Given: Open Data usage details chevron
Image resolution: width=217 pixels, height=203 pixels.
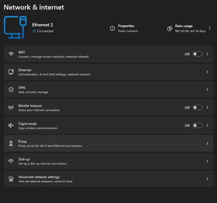Looking at the screenshot, I should click(210, 28).
